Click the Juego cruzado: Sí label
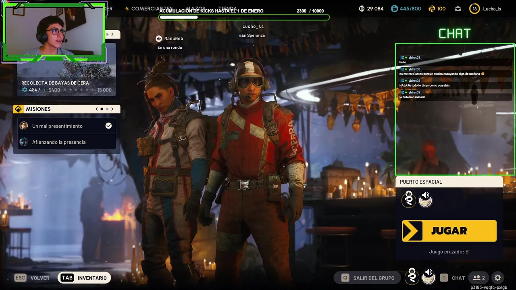Viewport: 516px width, 290px height. tap(449, 252)
